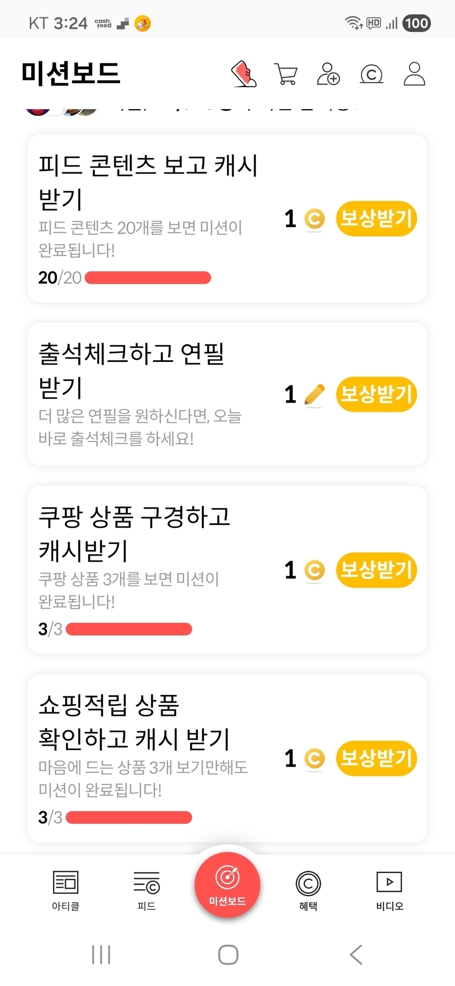Tap the red sneaker icon in header

(x=244, y=74)
